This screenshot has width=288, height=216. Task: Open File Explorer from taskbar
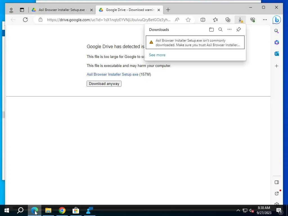[48, 210]
